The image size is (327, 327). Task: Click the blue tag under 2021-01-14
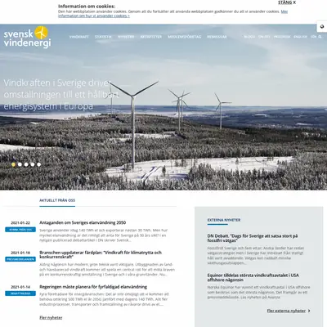pos(20,293)
